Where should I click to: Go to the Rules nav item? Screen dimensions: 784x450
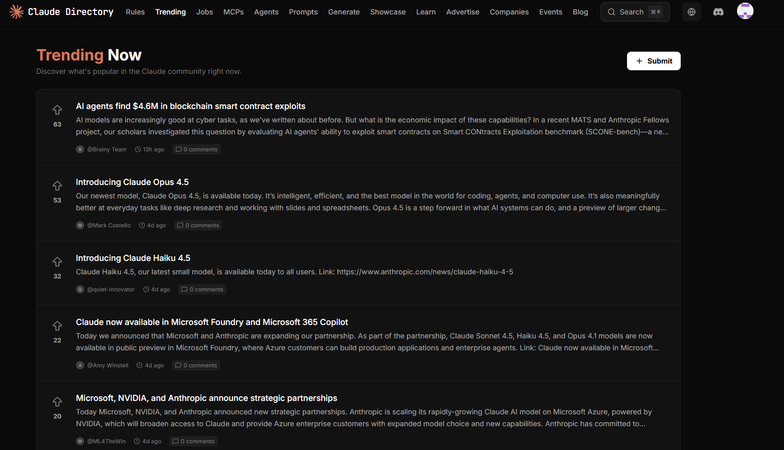pos(135,12)
